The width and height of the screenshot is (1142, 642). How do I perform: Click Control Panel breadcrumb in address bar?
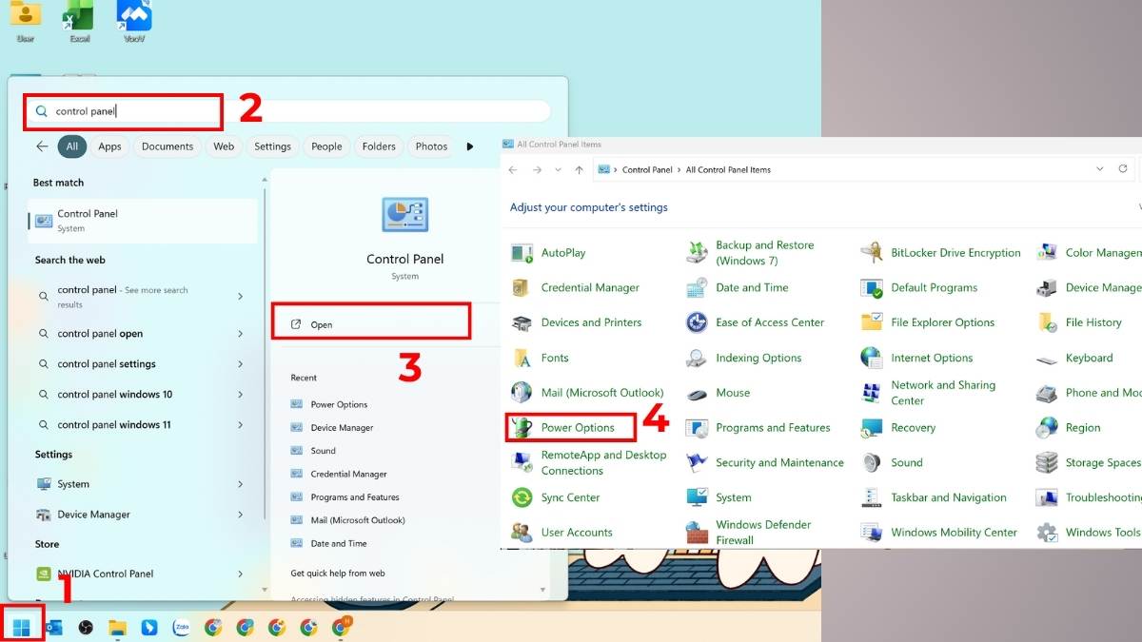point(647,170)
